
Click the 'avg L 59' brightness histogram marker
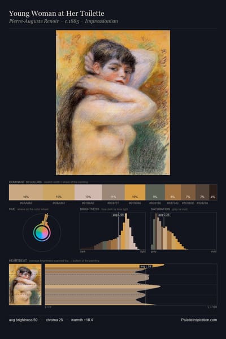(118, 215)
